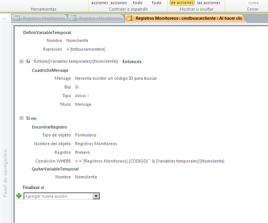Switch to the first Registros Monitoreos table tab
This screenshot has width=268, height=223.
click(x=40, y=18)
